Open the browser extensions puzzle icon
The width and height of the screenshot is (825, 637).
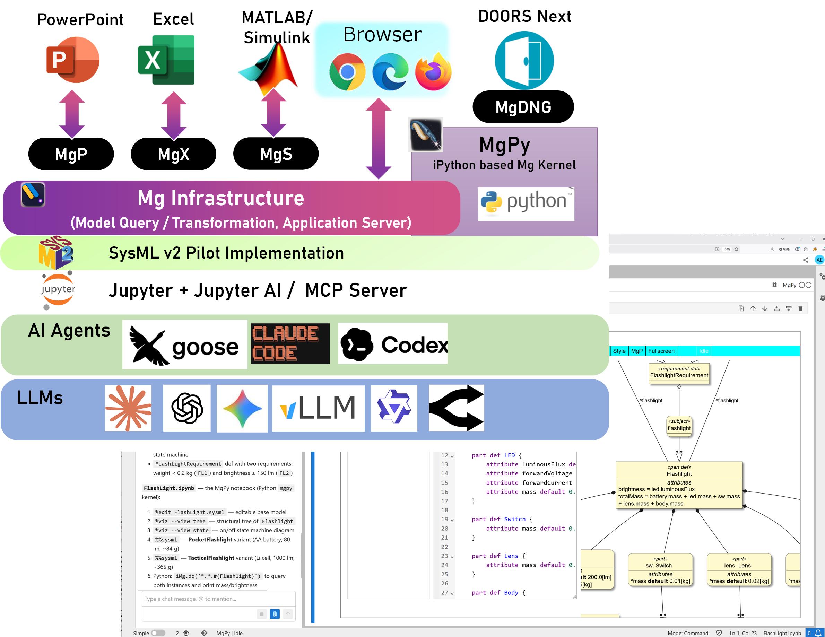[x=806, y=249]
